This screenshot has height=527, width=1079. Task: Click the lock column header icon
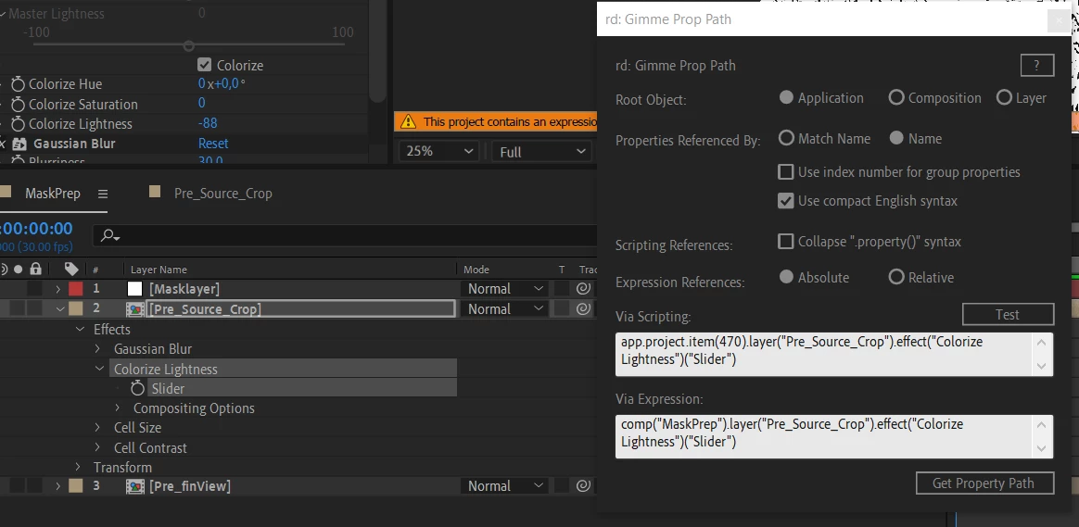[36, 269]
